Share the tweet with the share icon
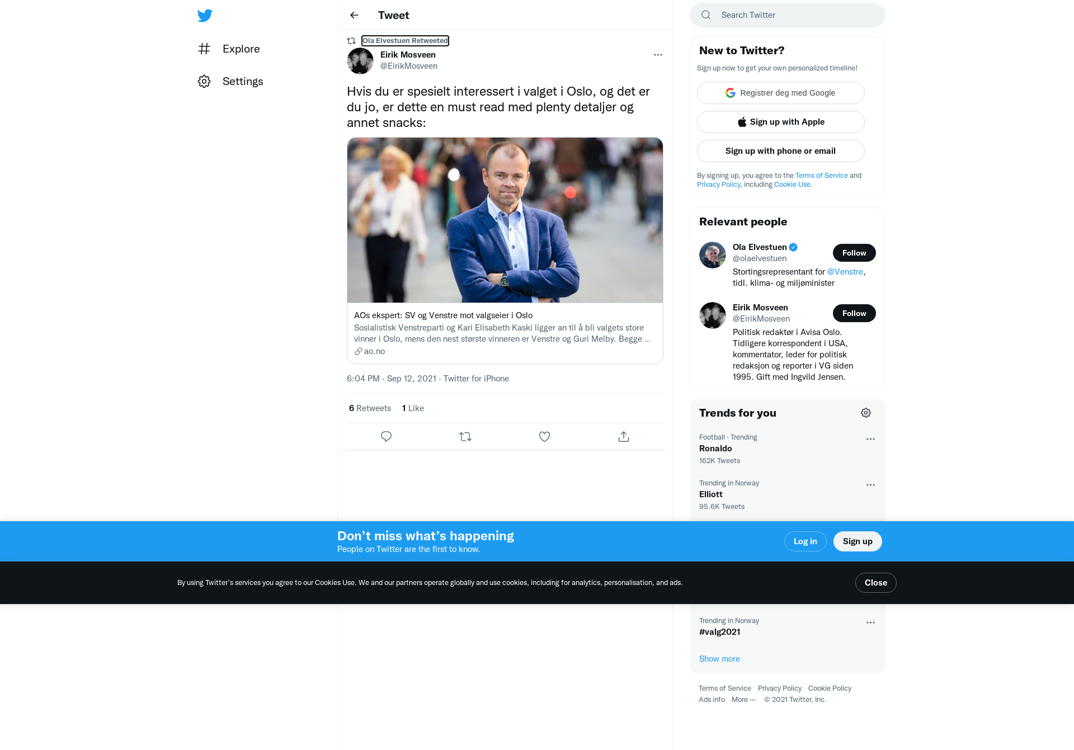The image size is (1074, 750). coord(624,437)
